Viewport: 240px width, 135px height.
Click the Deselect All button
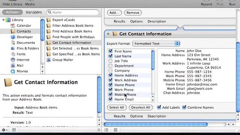click(x=141, y=108)
